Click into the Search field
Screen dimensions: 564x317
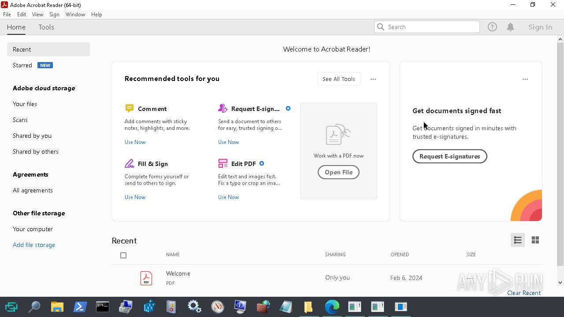click(x=427, y=27)
